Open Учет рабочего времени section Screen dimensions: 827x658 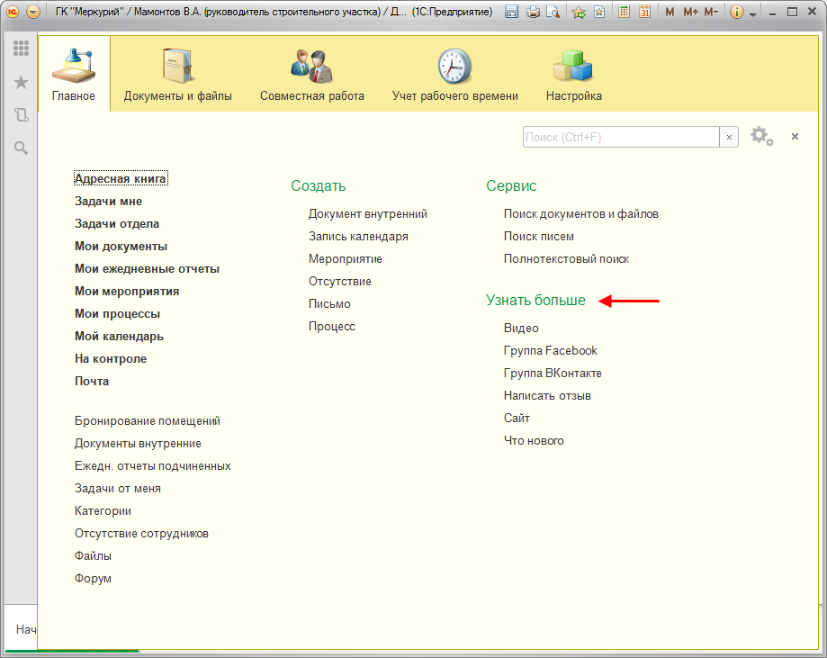tap(454, 74)
